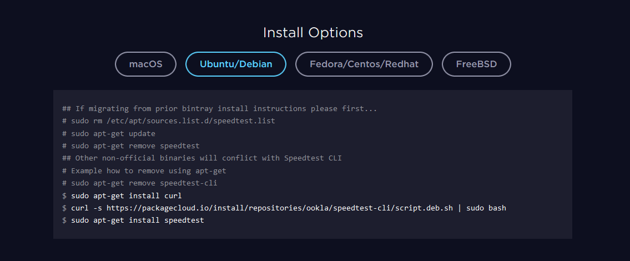The image size is (630, 261).
Task: Click the "Example how to remove" comment
Action: pyautogui.click(x=144, y=170)
